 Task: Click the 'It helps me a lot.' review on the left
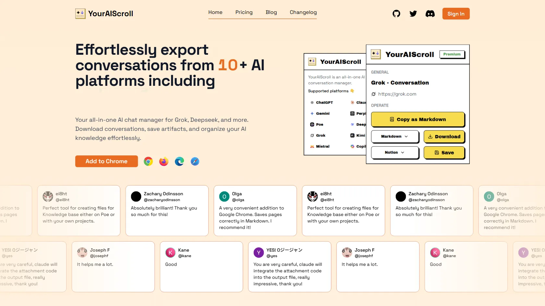(95, 264)
